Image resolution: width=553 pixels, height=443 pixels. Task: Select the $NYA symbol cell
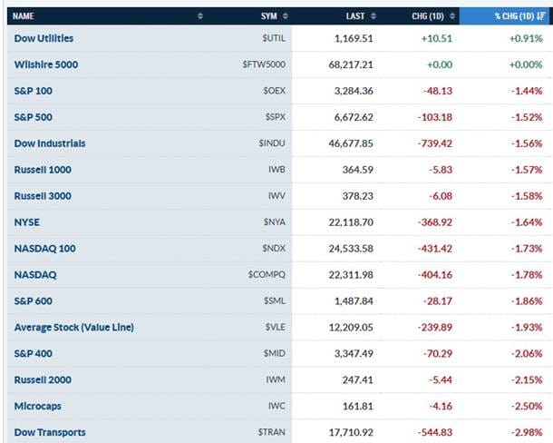click(275, 222)
